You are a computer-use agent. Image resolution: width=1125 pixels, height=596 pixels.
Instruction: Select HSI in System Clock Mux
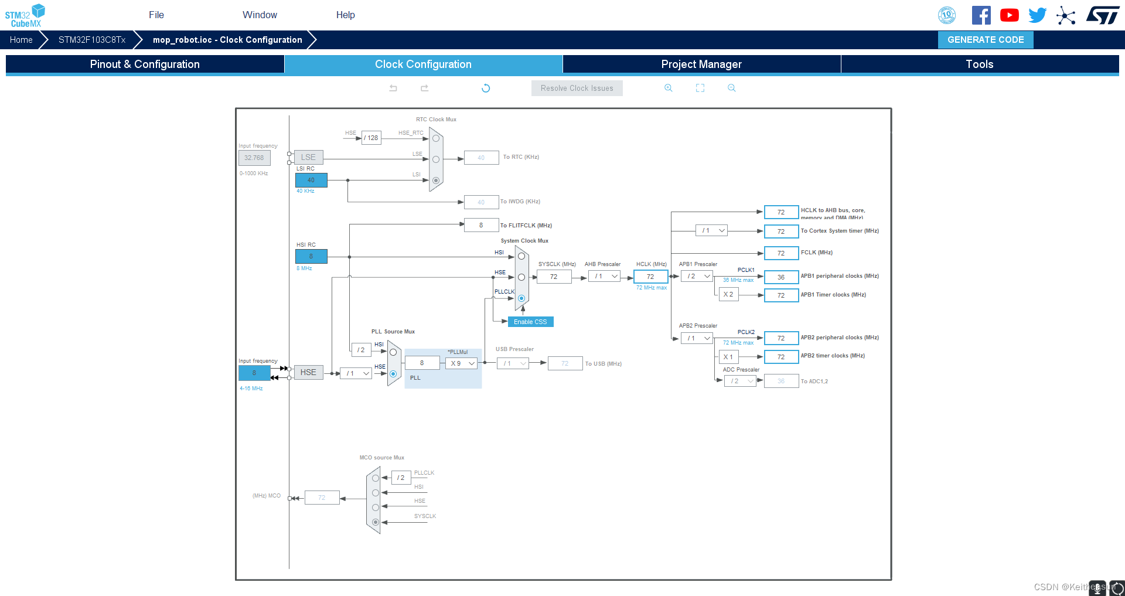pos(521,256)
